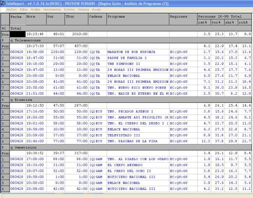Select MARATON DE BOB ESPONJA program
The width and height of the screenshot is (253, 198).
point(131,52)
